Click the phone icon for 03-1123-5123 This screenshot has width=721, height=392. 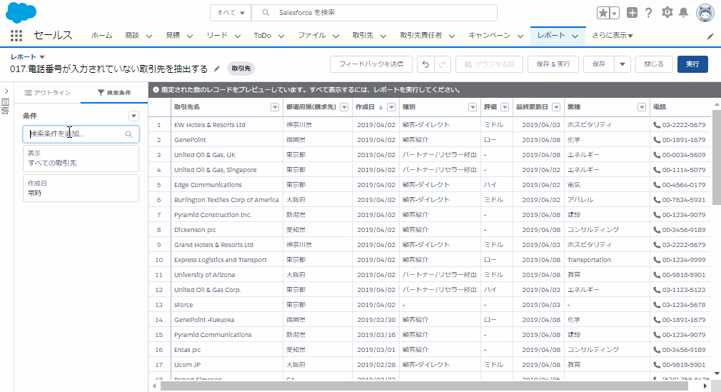(657, 290)
